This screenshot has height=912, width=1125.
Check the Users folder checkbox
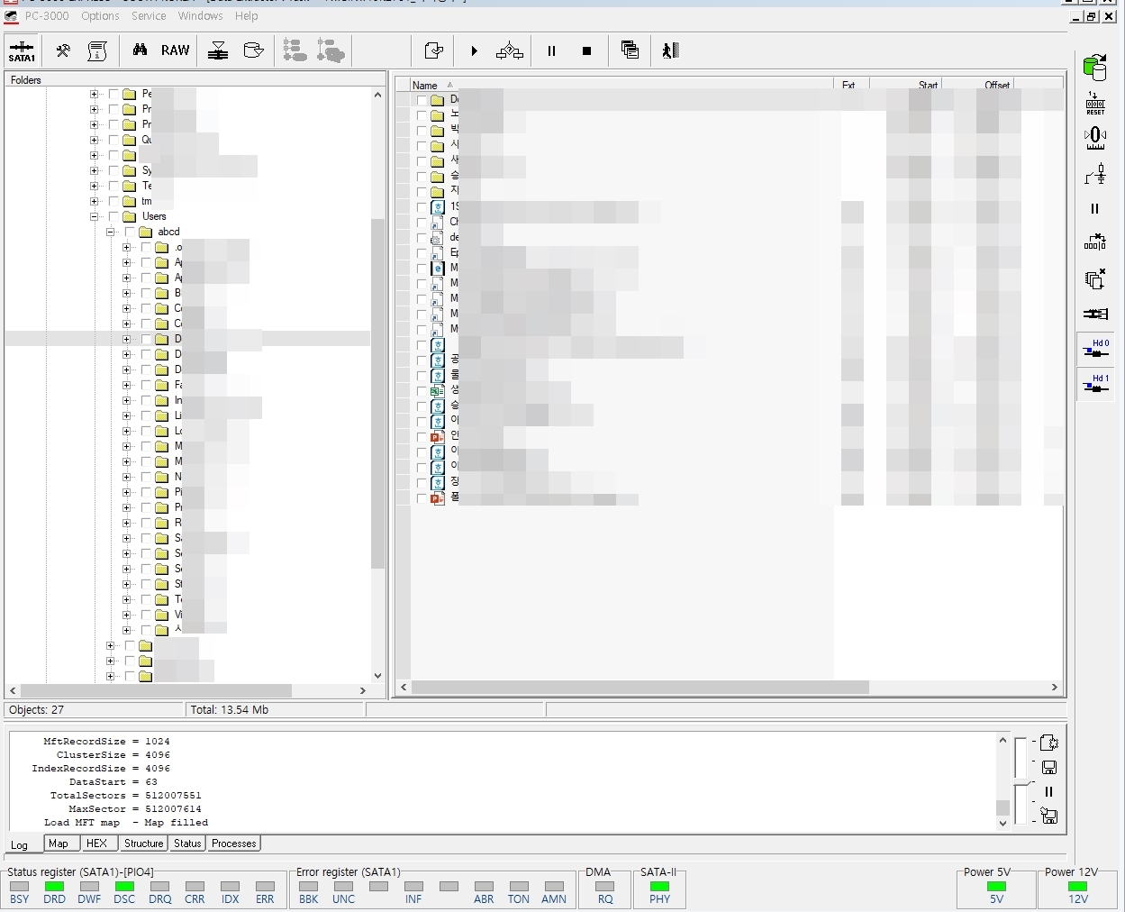113,216
